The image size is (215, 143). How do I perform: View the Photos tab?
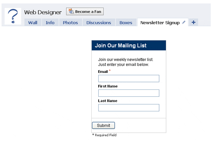(71, 22)
